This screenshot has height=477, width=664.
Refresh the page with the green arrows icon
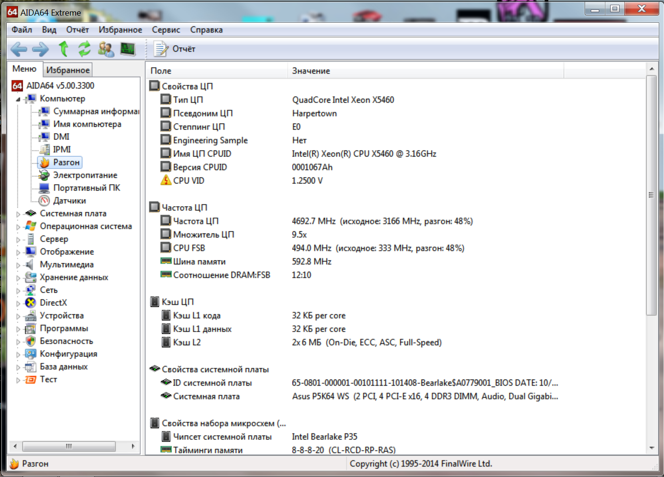click(85, 49)
